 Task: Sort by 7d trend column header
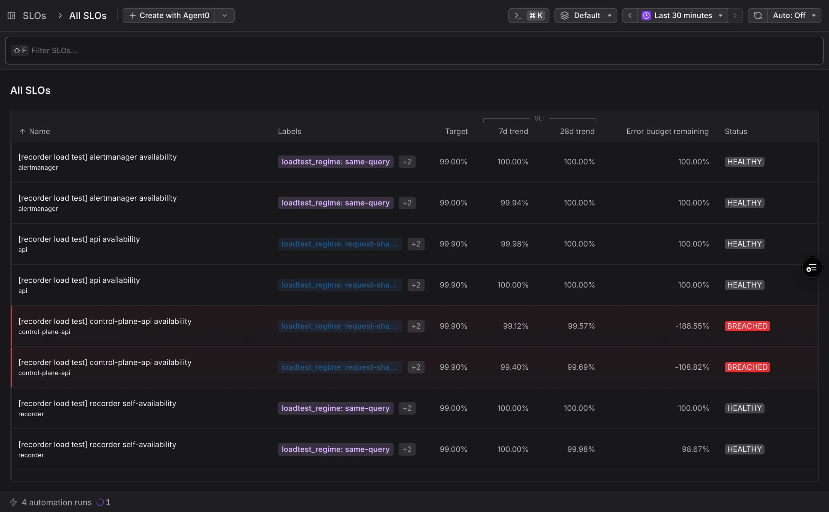513,131
